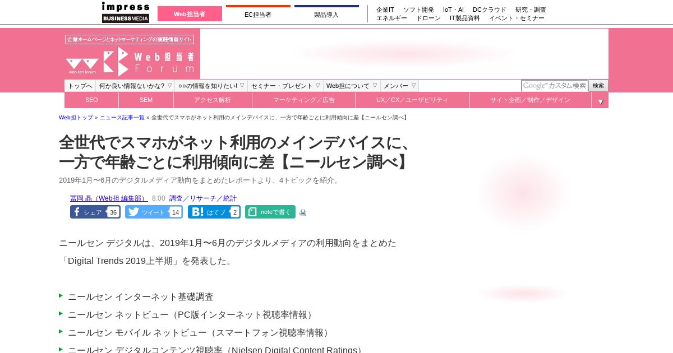The image size is (673, 353).
Task: Open the 調査／リサーチ／統計 tag link
Action: point(203,198)
